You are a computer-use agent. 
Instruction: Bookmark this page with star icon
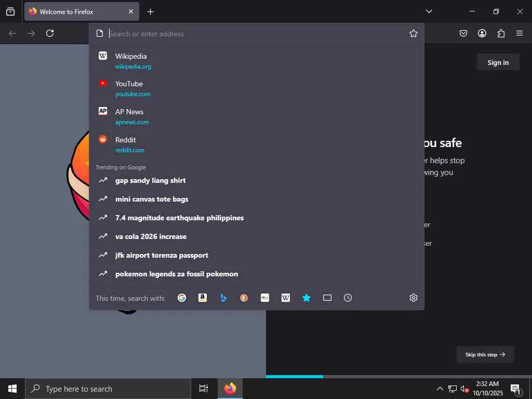tap(413, 33)
